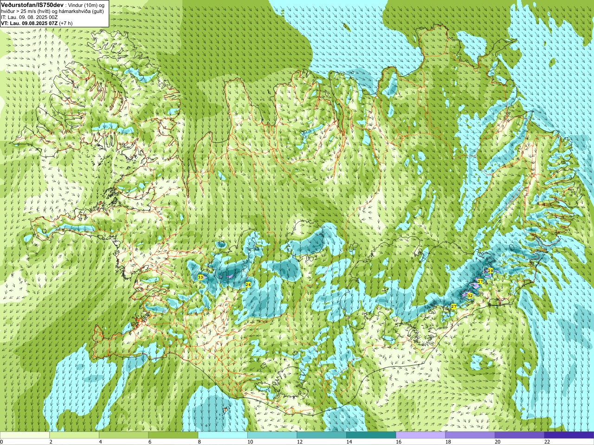Click the legend scale number 14

click(349, 442)
